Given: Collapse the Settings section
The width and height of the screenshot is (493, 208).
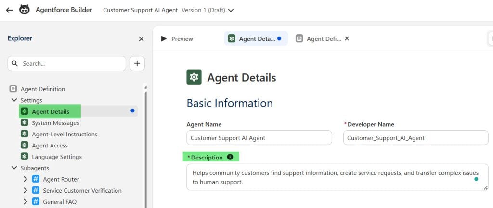Looking at the screenshot, I should (x=14, y=100).
